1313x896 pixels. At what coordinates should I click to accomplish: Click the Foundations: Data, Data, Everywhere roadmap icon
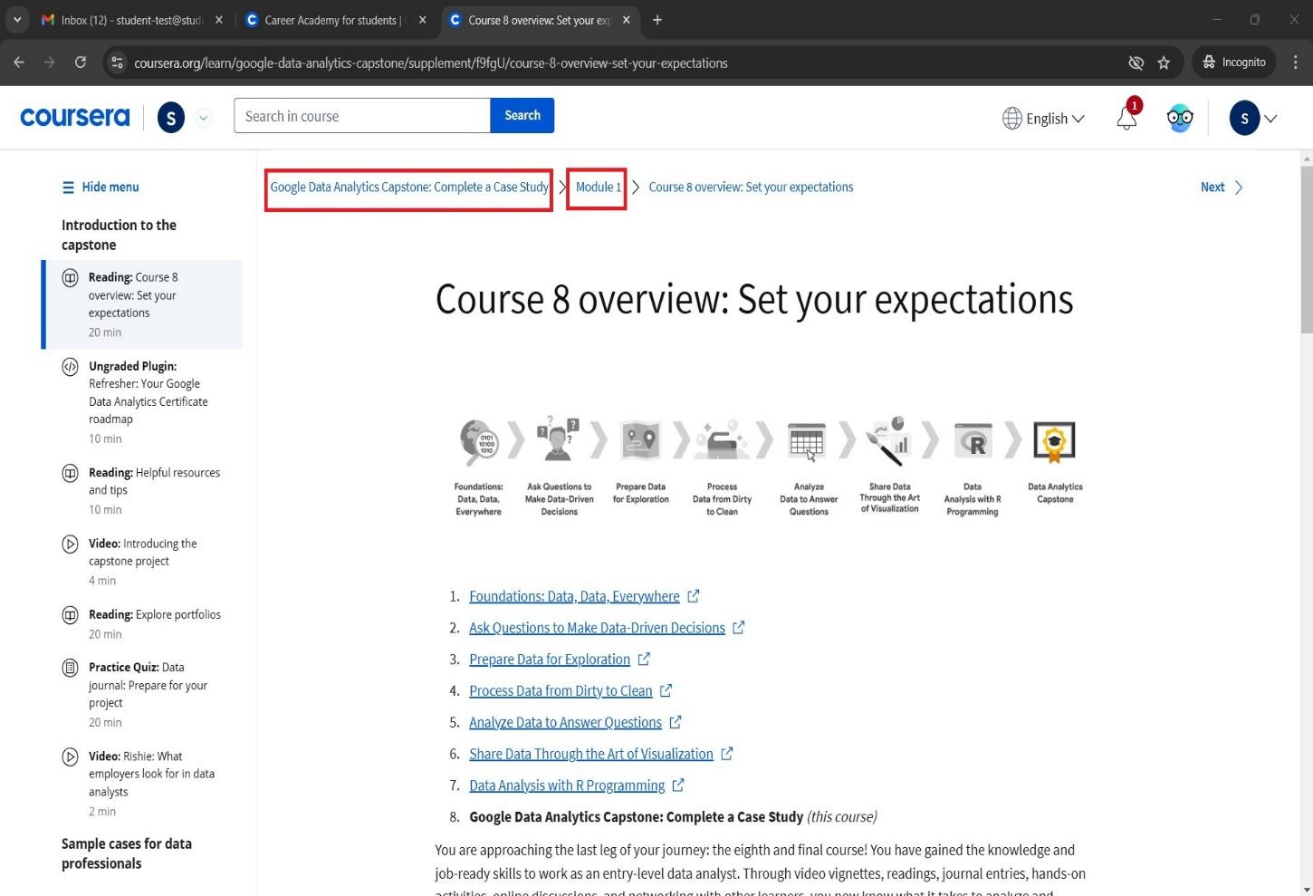coord(478,441)
